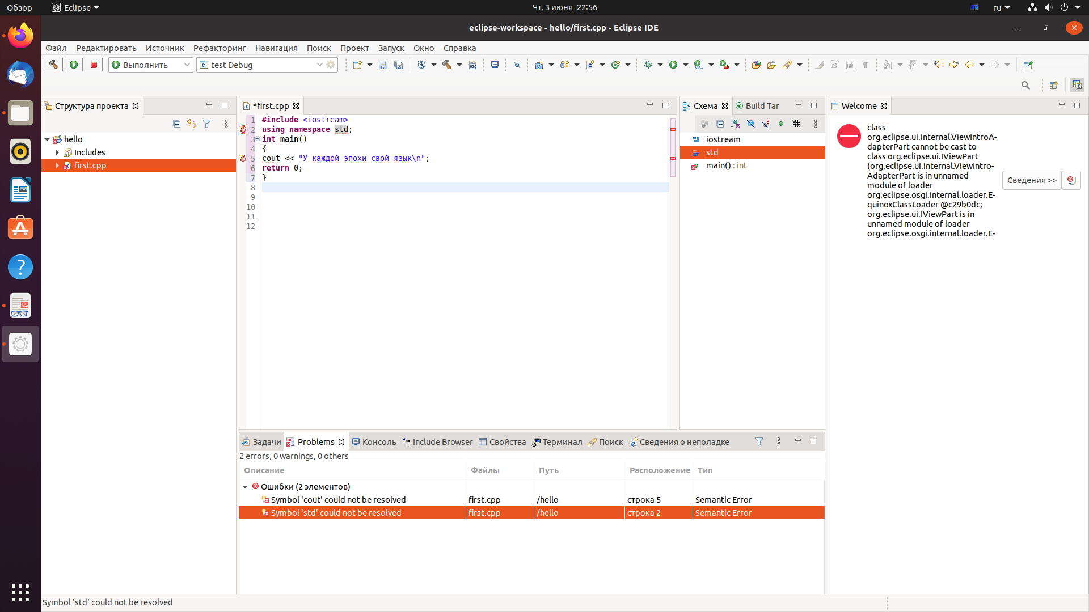
Task: Switch to the Терминал tab
Action: click(x=557, y=442)
